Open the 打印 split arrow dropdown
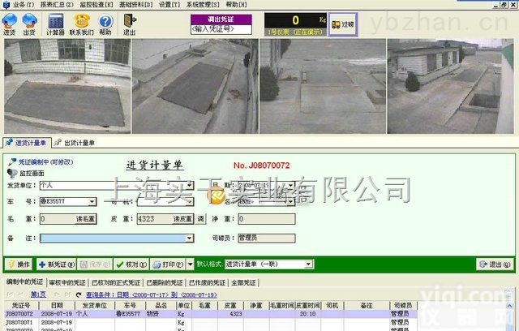519x331 pixels. coord(191,264)
